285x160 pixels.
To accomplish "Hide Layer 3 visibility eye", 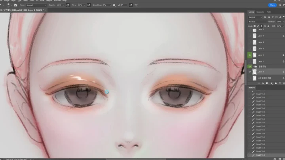I will point(250,55).
